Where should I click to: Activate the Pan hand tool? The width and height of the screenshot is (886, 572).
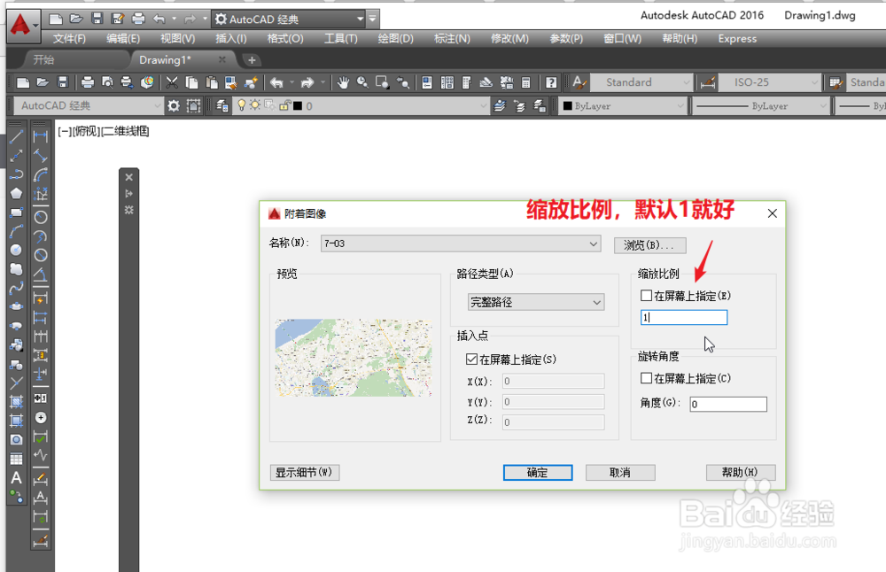[343, 82]
